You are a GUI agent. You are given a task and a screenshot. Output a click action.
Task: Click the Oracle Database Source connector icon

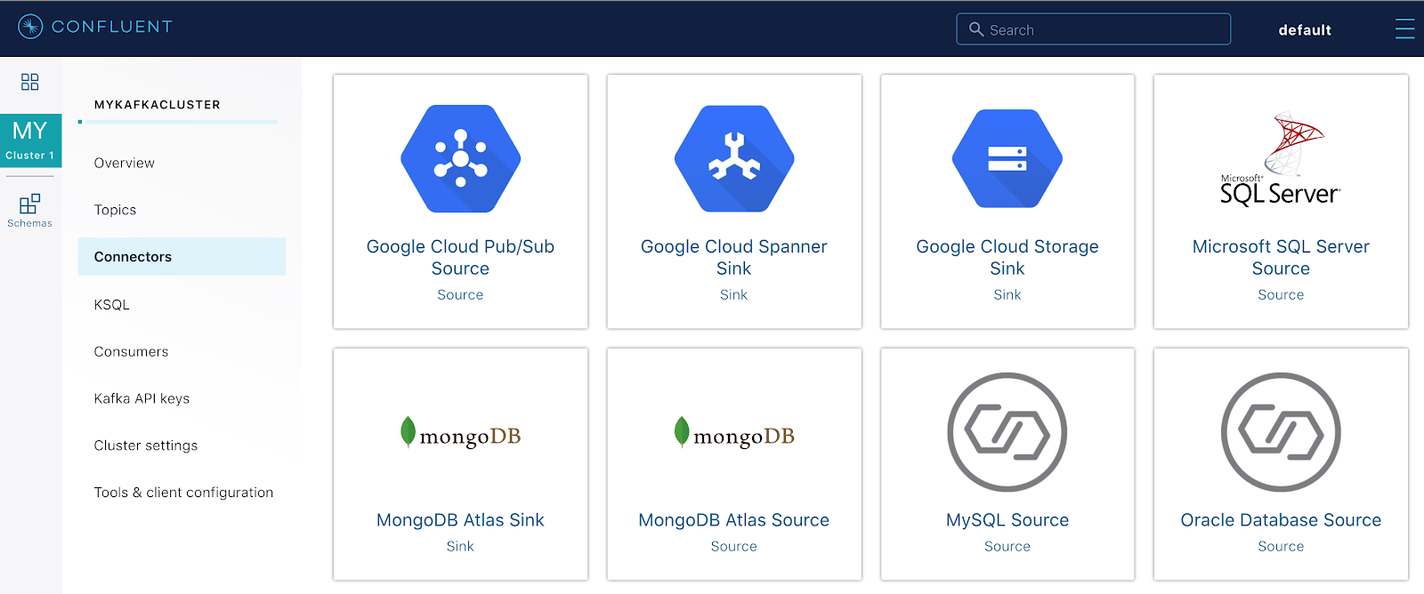click(1281, 432)
